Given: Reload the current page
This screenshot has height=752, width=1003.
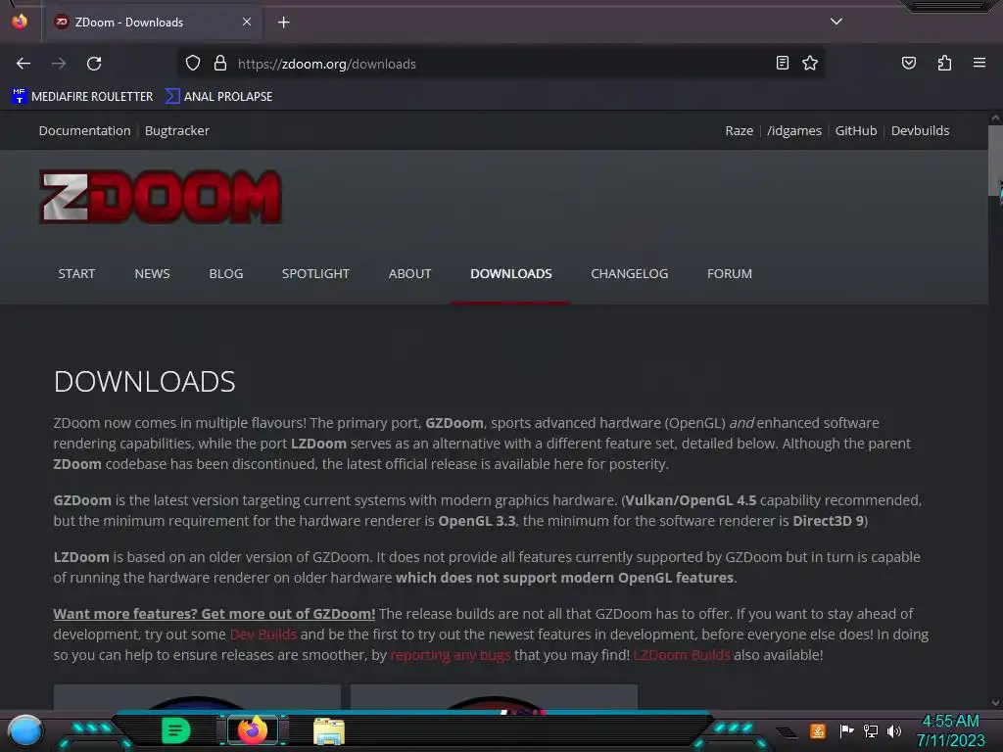Looking at the screenshot, I should (x=94, y=64).
